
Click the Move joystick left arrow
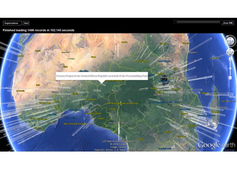[228, 52]
